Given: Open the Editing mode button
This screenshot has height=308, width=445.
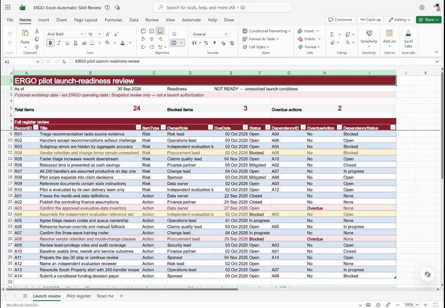Looking at the screenshot, I should tap(400, 19).
